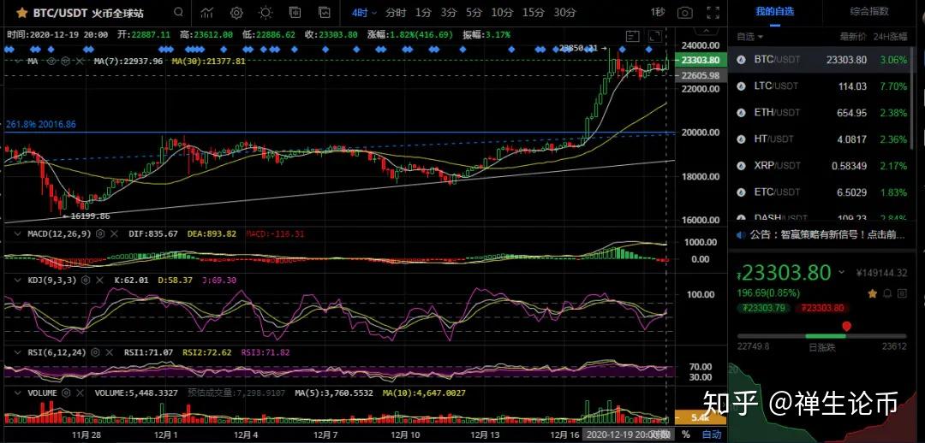Select the 1分 timeframe
The height and width of the screenshot is (443, 925).
(x=423, y=12)
